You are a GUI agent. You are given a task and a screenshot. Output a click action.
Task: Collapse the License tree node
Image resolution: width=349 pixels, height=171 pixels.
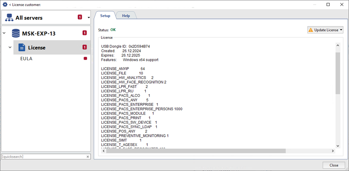tap(10, 48)
